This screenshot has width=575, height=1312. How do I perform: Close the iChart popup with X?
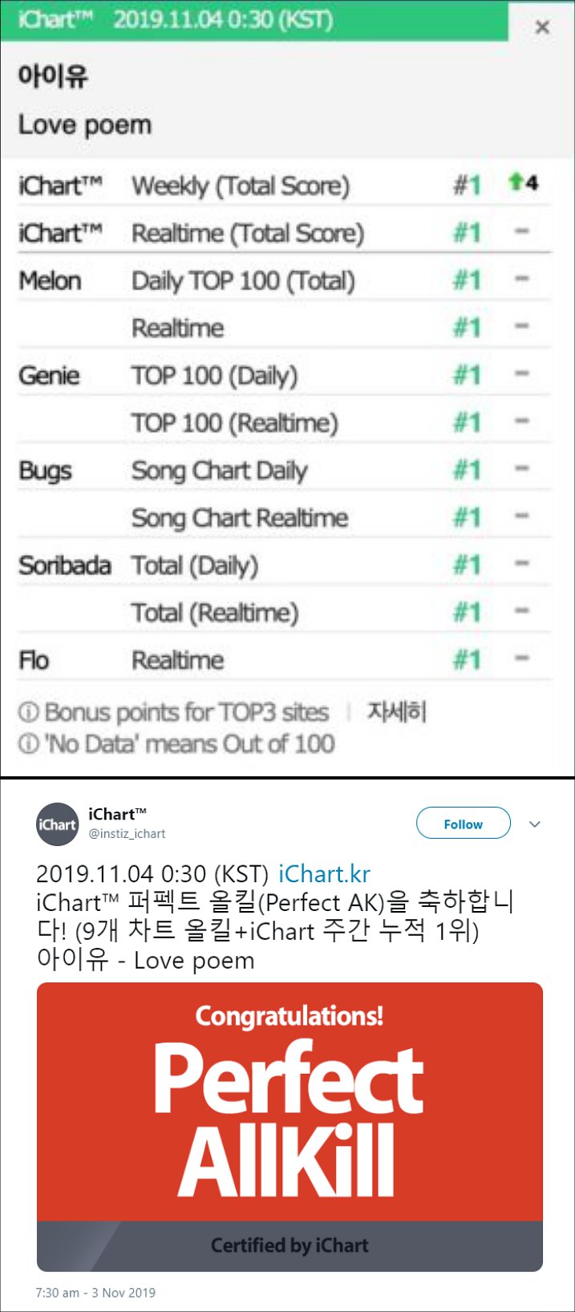tap(542, 26)
